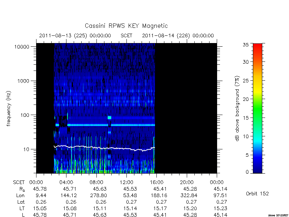Click 45.41 in the Rs row

point(160,189)
